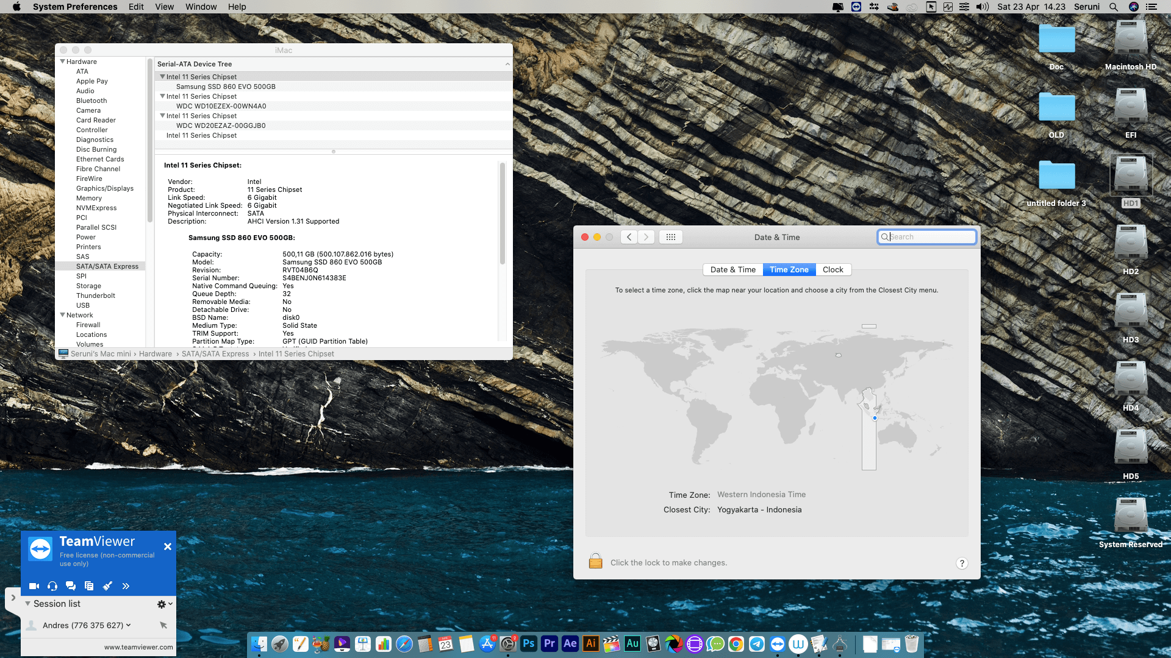Open Final Cut Pro in the dock
The height and width of the screenshot is (658, 1171).
(612, 643)
